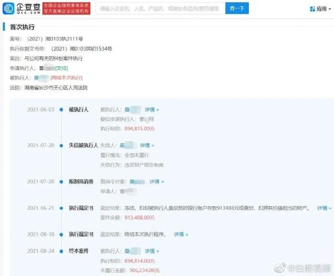Open the 应用 apps grid icon

click(x=312, y=9)
